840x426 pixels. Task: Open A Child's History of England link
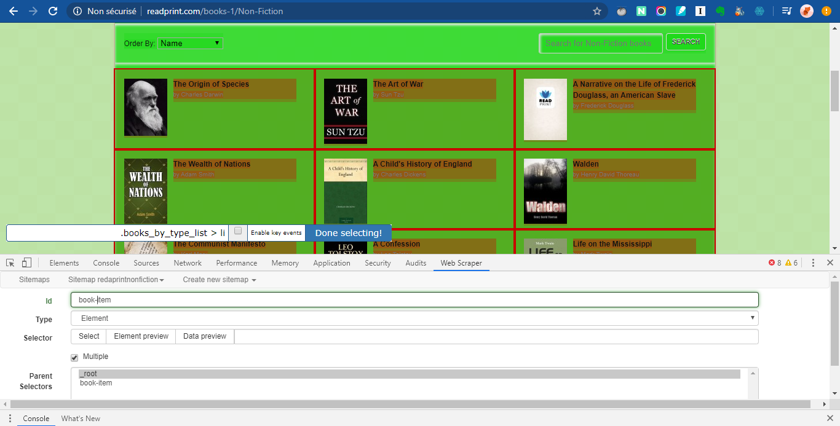(422, 164)
